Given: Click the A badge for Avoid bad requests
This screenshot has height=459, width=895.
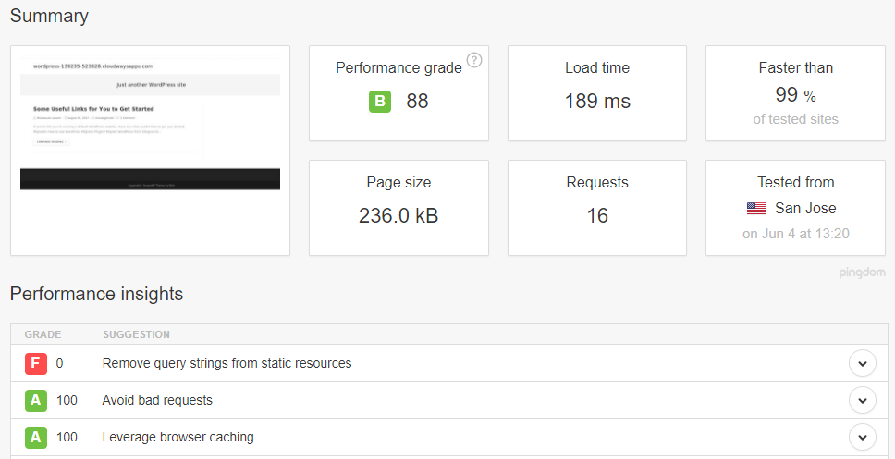Looking at the screenshot, I should pyautogui.click(x=35, y=400).
